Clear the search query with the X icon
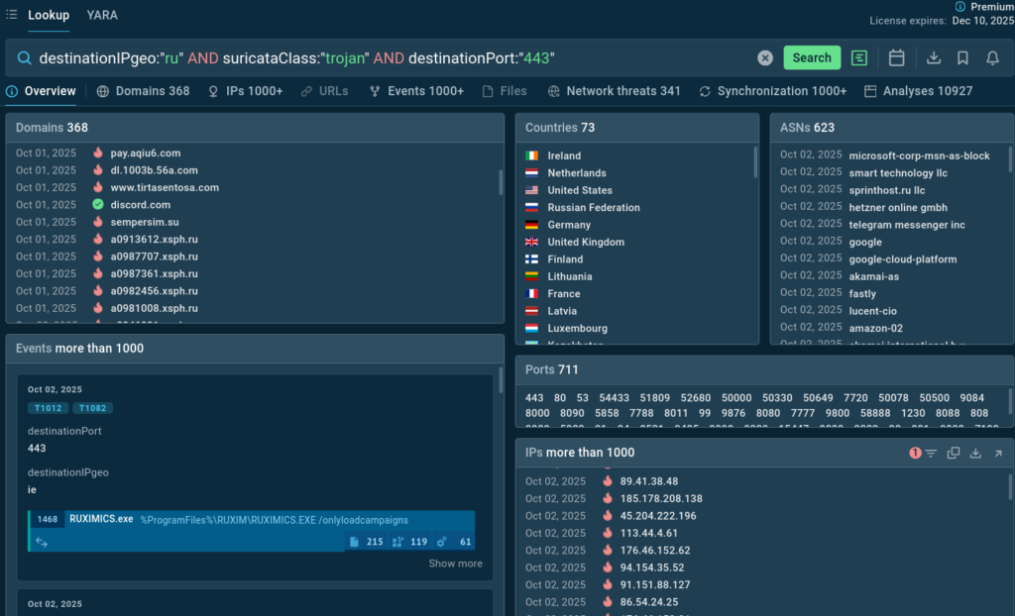Image resolution: width=1015 pixels, height=616 pixels. coord(765,58)
